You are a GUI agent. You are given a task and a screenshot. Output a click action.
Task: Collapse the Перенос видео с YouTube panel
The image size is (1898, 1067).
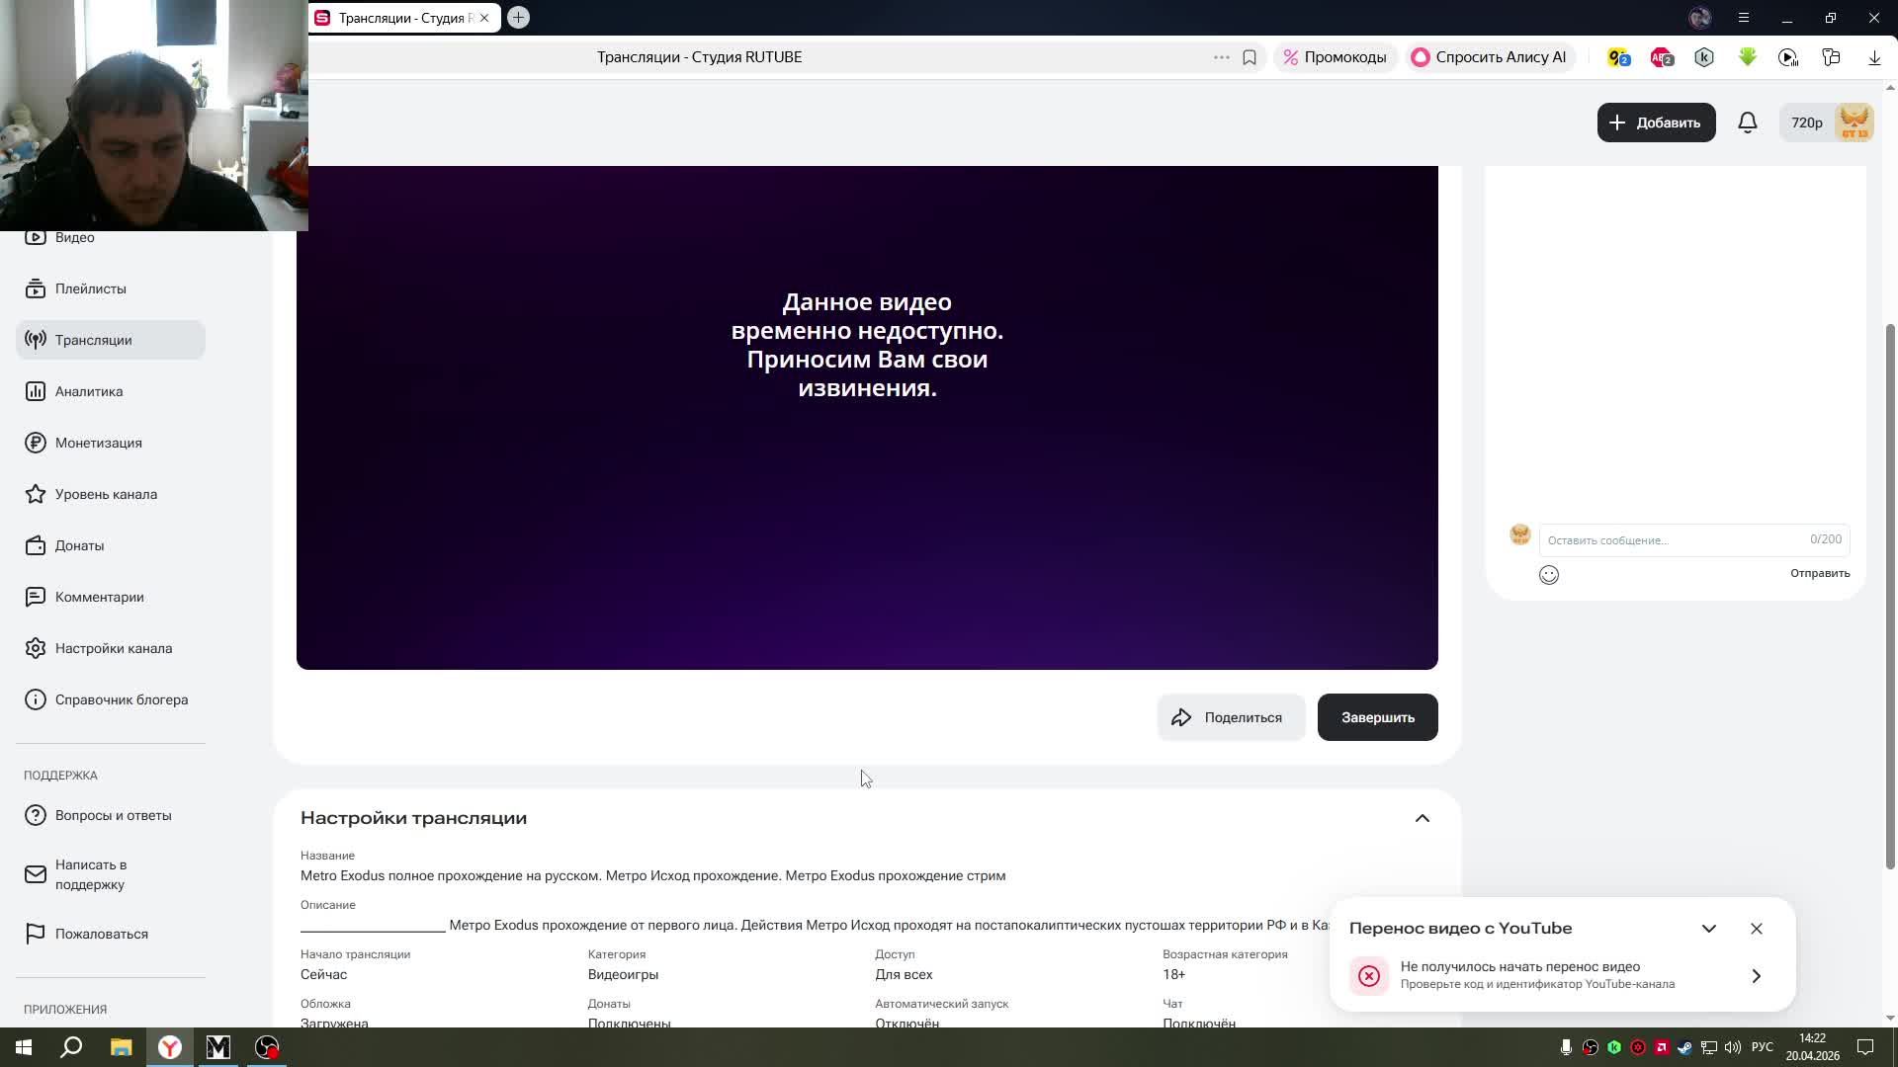1708,929
